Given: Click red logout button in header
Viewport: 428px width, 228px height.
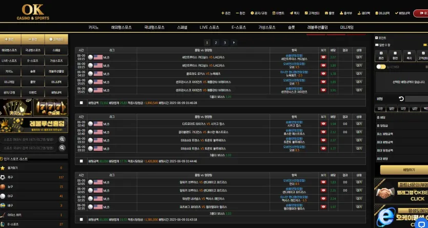Looking at the screenshot, I should (x=421, y=13).
